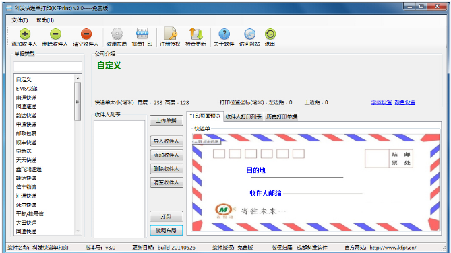451x253 pixels.
Task: Click the red 清空收件人 toolbar icon
Action: [86, 34]
